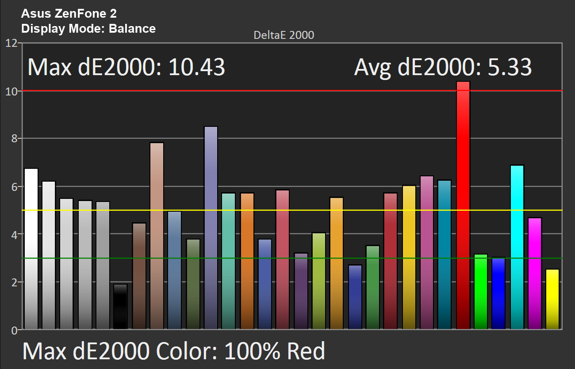This screenshot has height=369, width=575.
Task: Click the tallest bright red bar
Action: (463, 205)
